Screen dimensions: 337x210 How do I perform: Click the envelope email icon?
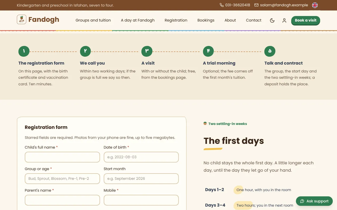[256, 5]
